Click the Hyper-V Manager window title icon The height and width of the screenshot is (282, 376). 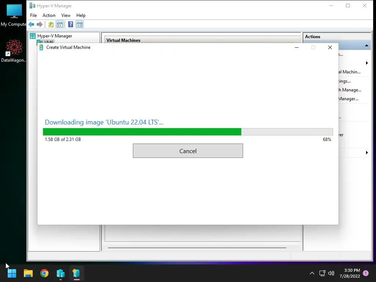pyautogui.click(x=32, y=6)
